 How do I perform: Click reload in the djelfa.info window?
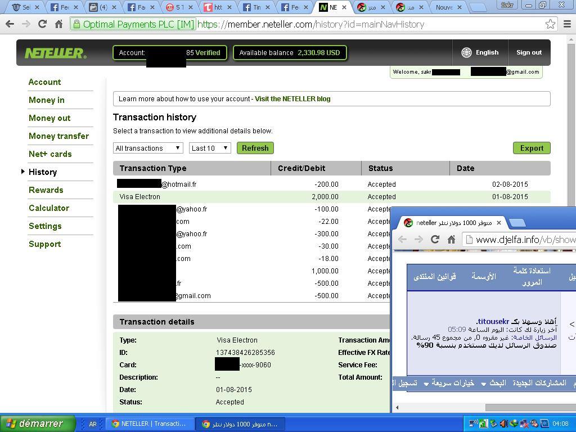point(435,240)
